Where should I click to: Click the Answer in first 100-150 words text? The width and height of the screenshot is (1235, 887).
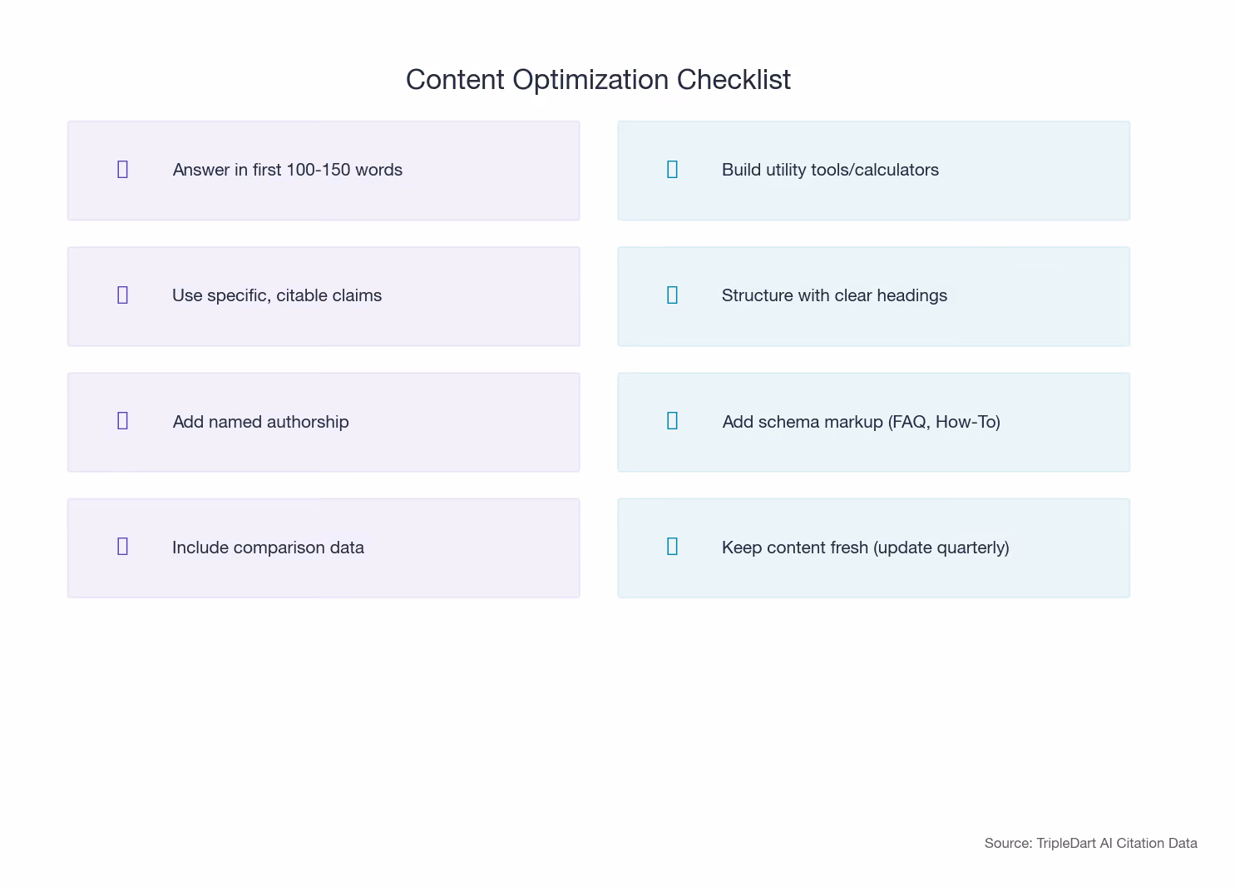coord(288,170)
